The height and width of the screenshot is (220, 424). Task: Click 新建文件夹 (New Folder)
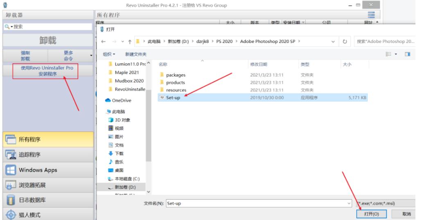[x=136, y=54]
